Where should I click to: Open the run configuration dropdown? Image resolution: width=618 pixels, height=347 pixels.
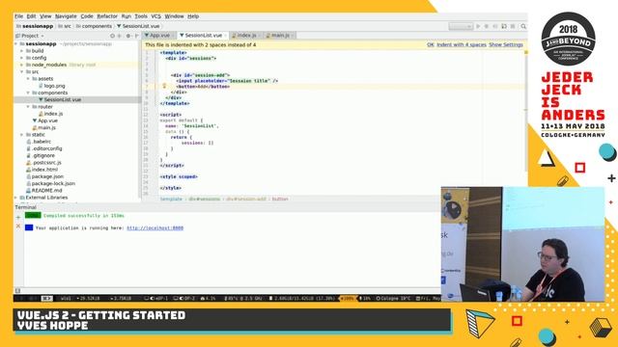(461, 26)
